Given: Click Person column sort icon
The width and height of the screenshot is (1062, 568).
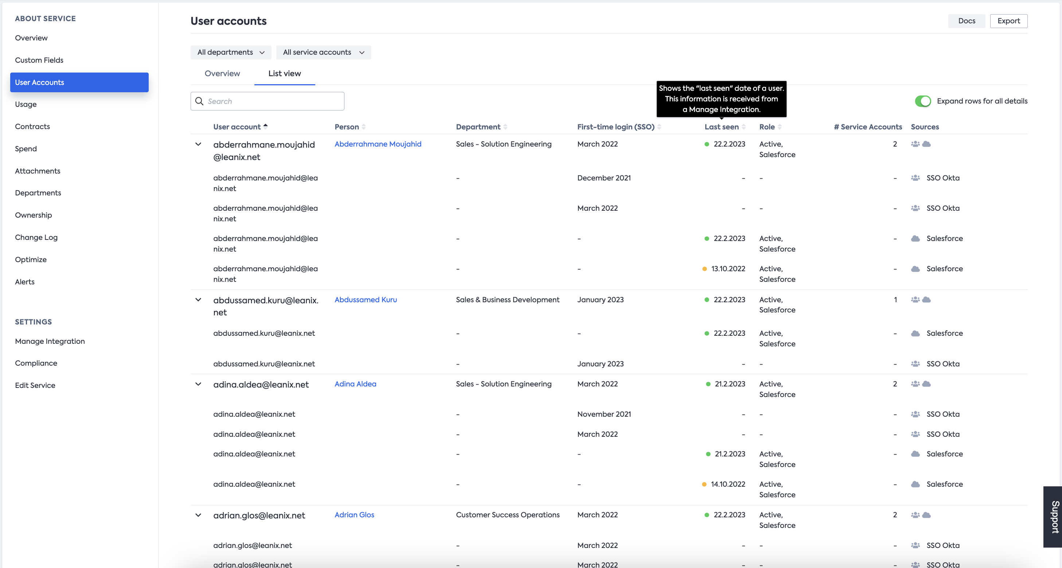Looking at the screenshot, I should point(363,127).
